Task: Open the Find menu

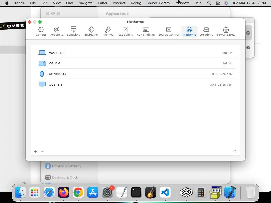Action: pos(70,3)
